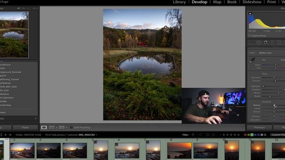Click the Highlights slider handle
The width and height of the screenshot is (285, 160).
pyautogui.click(x=263, y=87)
